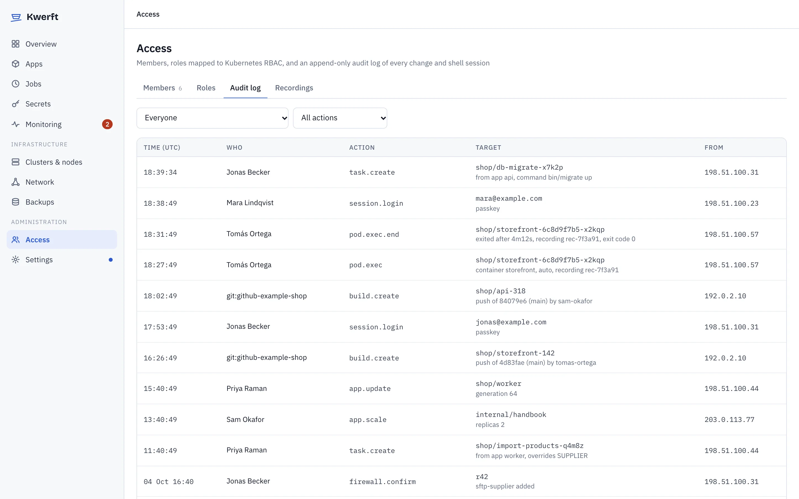Select the Audit log tab
Screen dimensions: 799x499
245,88
